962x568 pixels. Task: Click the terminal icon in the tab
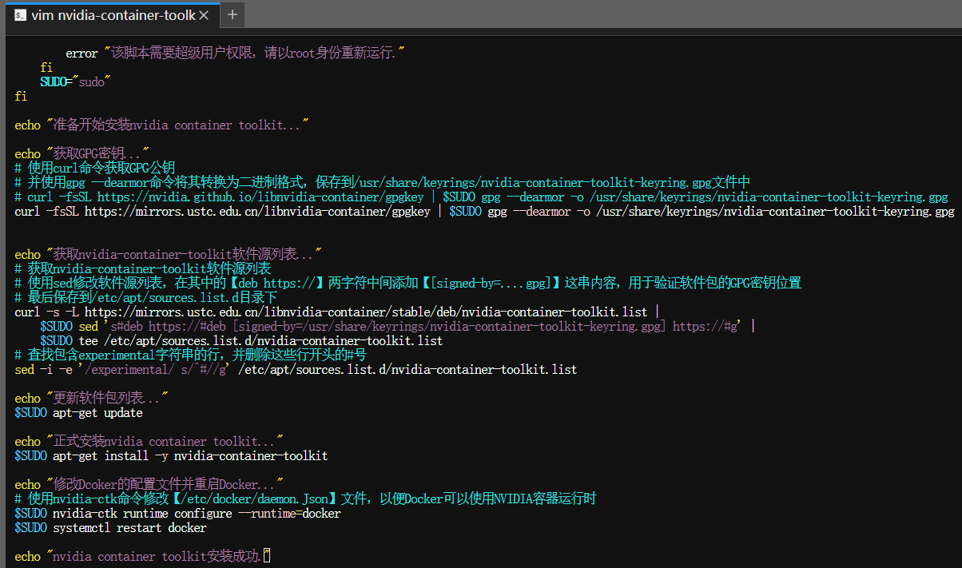[x=20, y=14]
